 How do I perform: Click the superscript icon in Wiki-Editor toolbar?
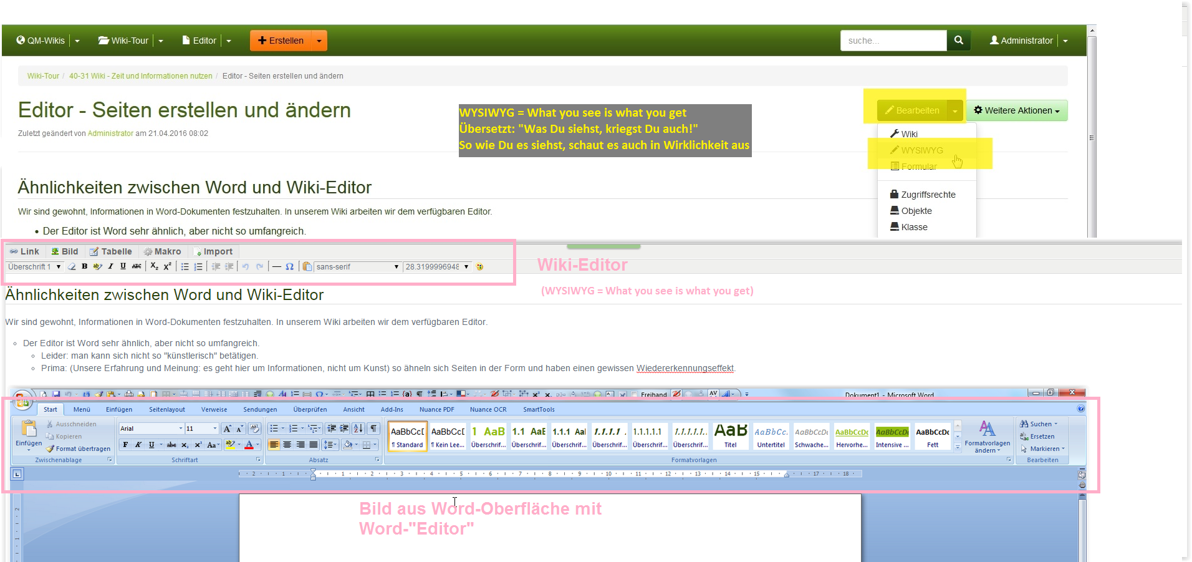(x=167, y=266)
